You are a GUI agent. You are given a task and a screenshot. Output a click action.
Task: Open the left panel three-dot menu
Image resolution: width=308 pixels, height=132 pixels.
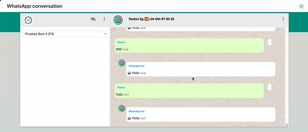click(104, 19)
